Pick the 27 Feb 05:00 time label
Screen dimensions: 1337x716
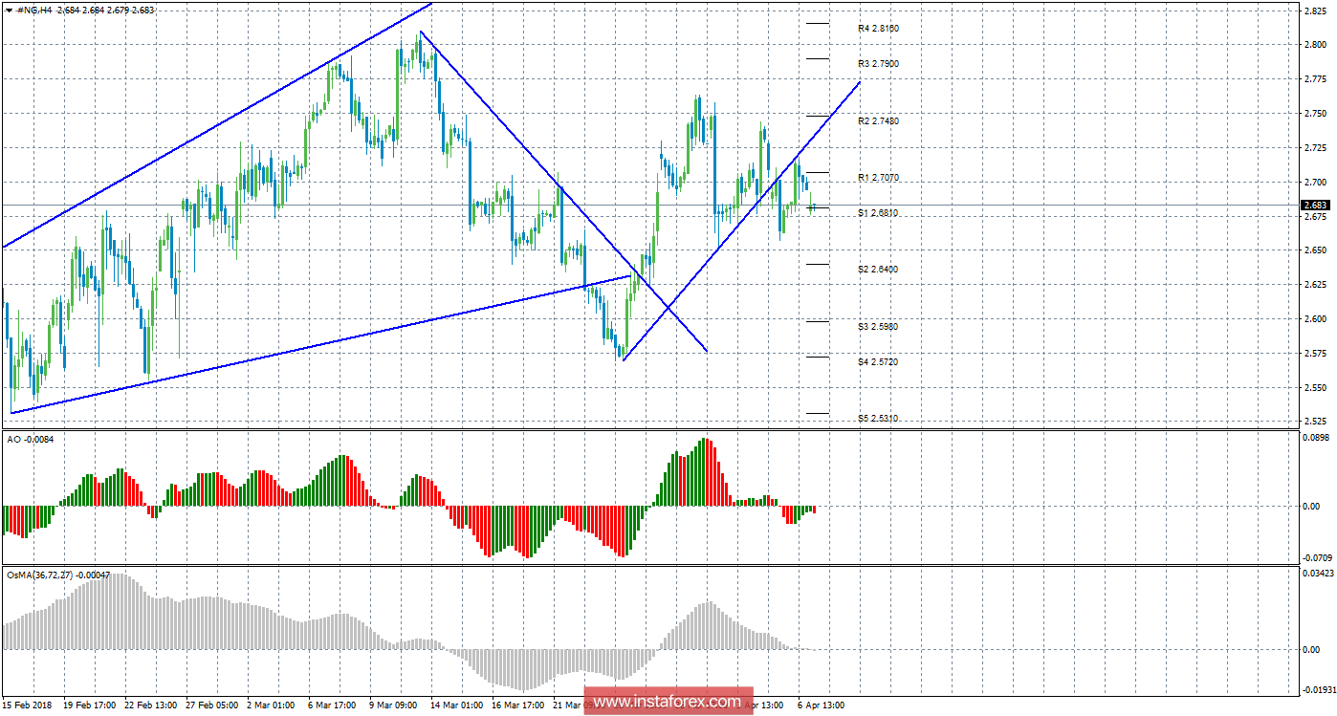(x=211, y=705)
